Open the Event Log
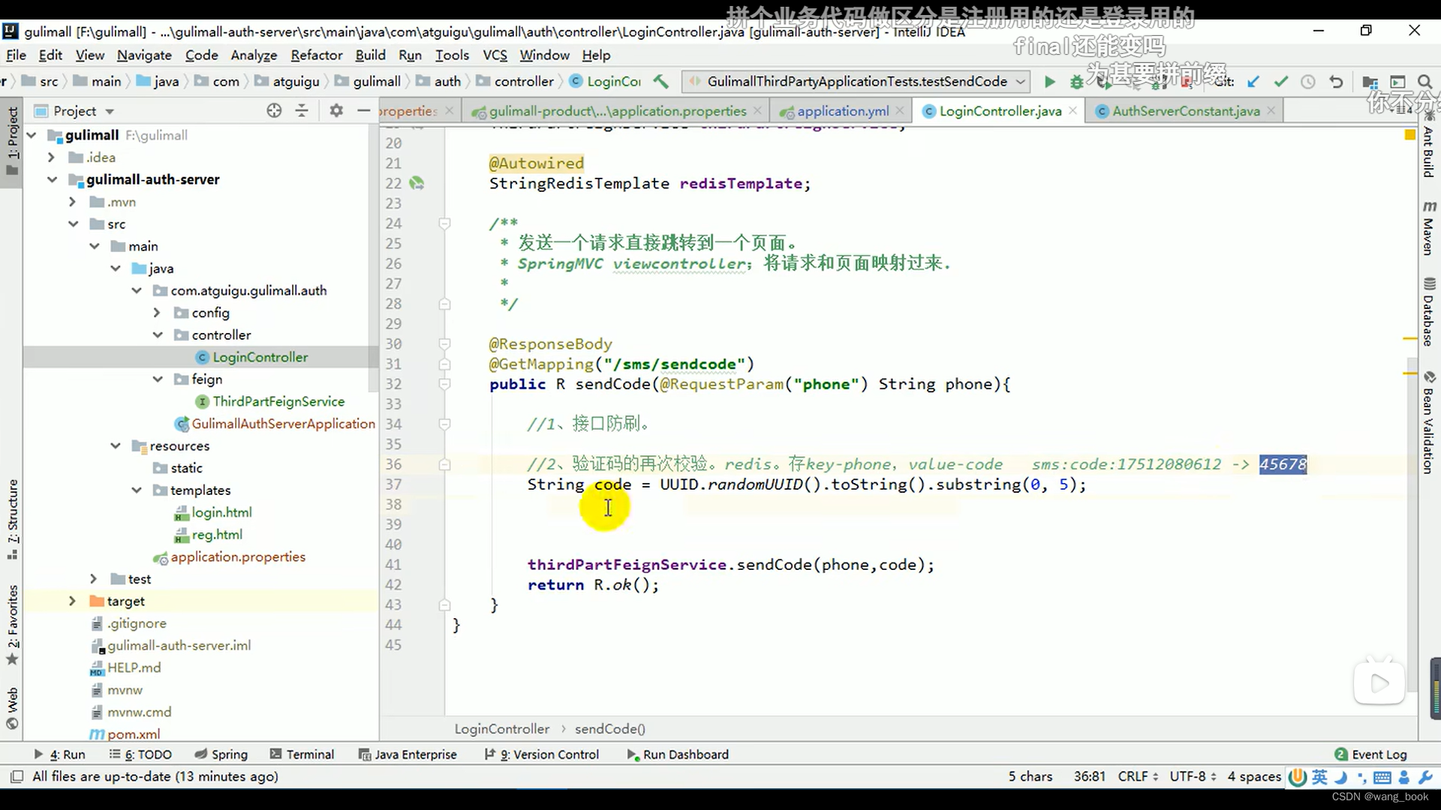Screen dimensions: 1441x810 tap(1370, 754)
